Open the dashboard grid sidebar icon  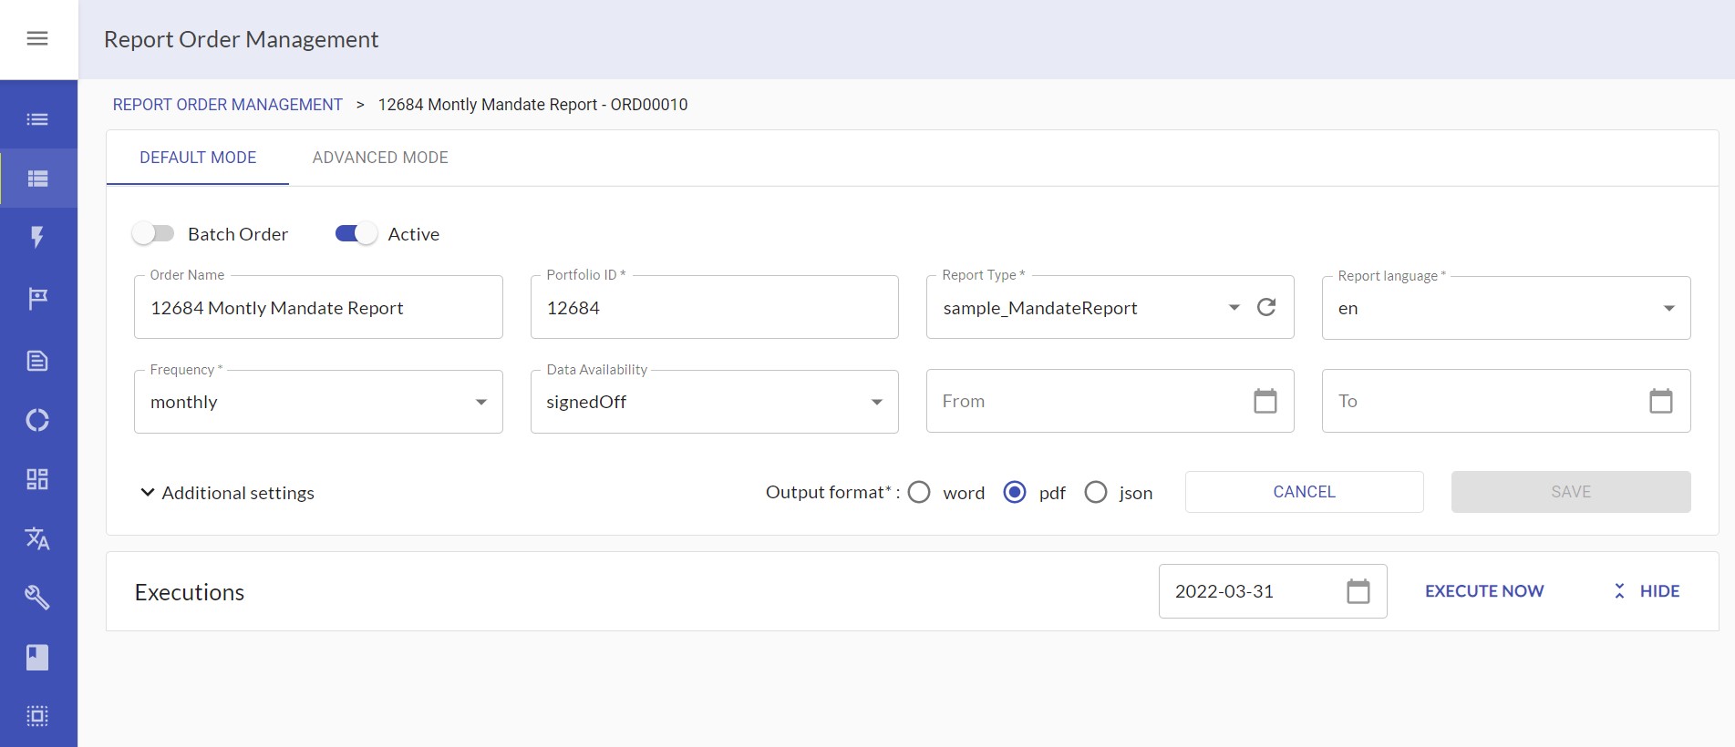(x=37, y=479)
